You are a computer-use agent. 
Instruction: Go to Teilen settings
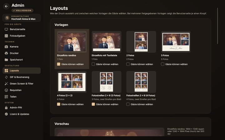(x=22, y=97)
